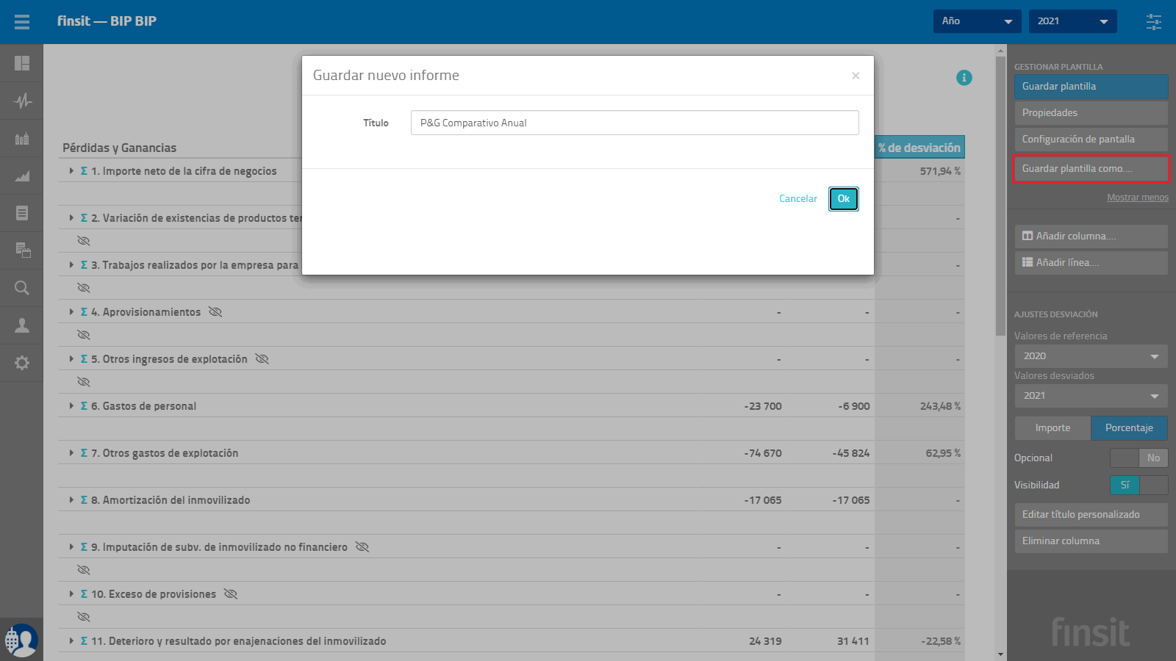Open the Valores de referencia 2020 dropdown
This screenshot has height=661, width=1176.
point(1091,356)
